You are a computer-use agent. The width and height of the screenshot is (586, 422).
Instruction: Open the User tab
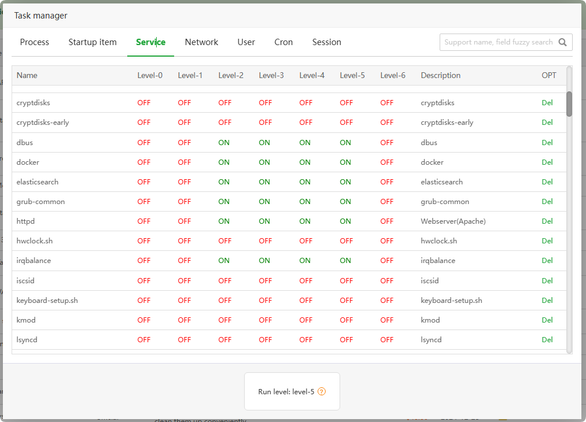click(x=246, y=42)
